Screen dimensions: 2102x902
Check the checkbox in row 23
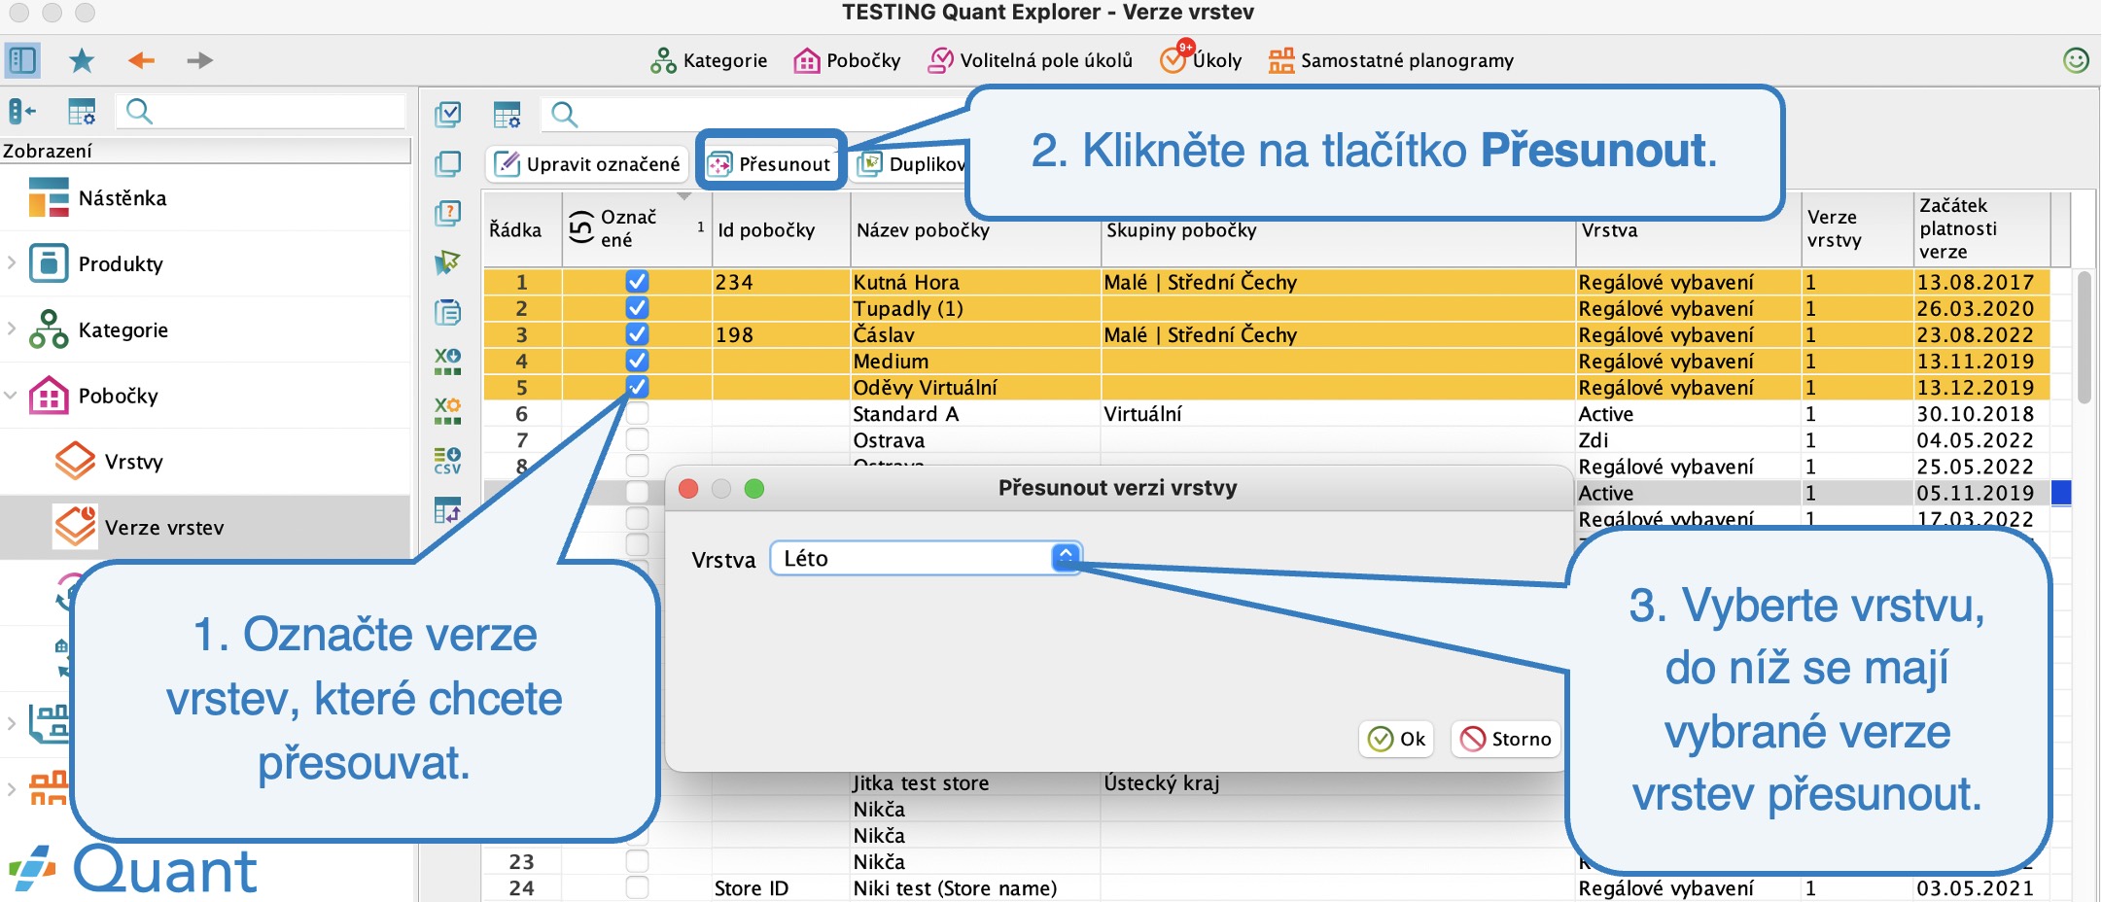coord(637,861)
